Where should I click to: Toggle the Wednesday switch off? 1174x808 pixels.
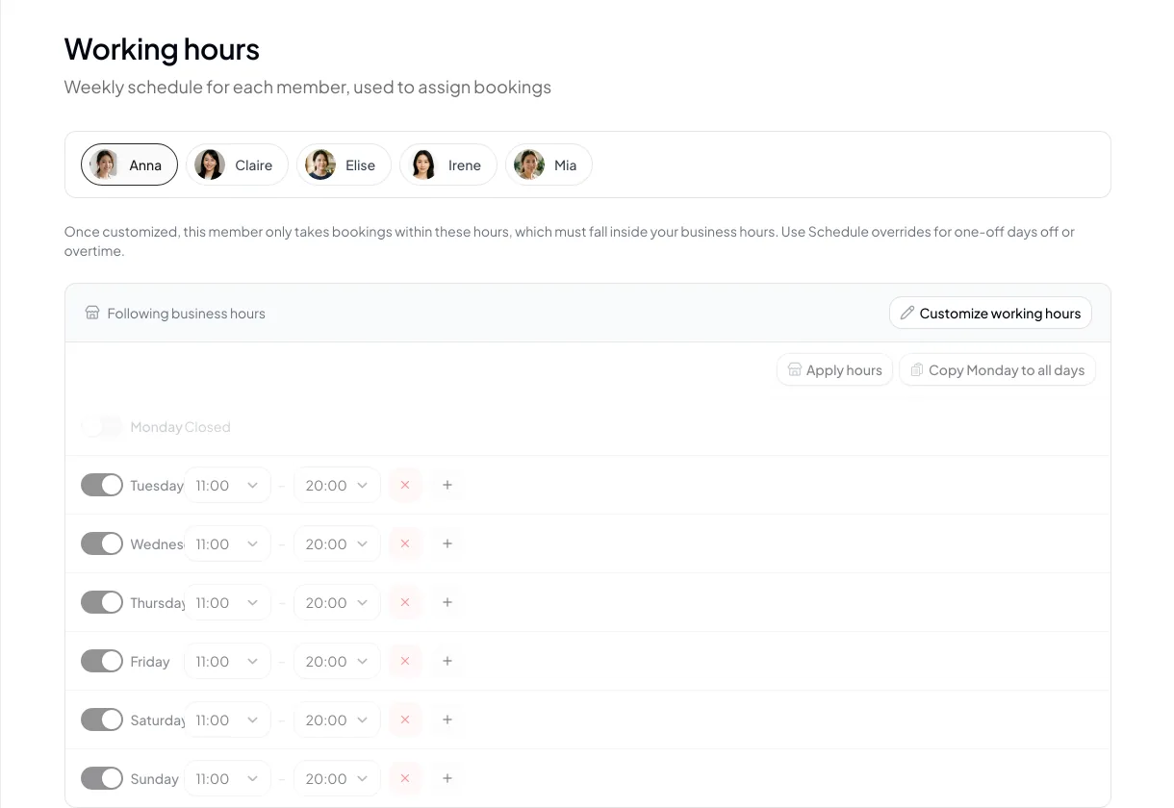tap(102, 543)
